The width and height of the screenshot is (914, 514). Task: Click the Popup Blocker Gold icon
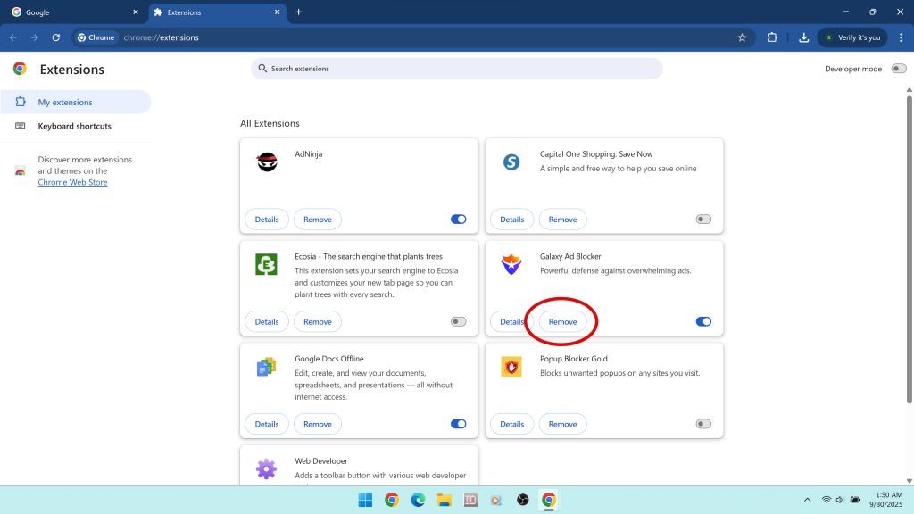(x=511, y=366)
